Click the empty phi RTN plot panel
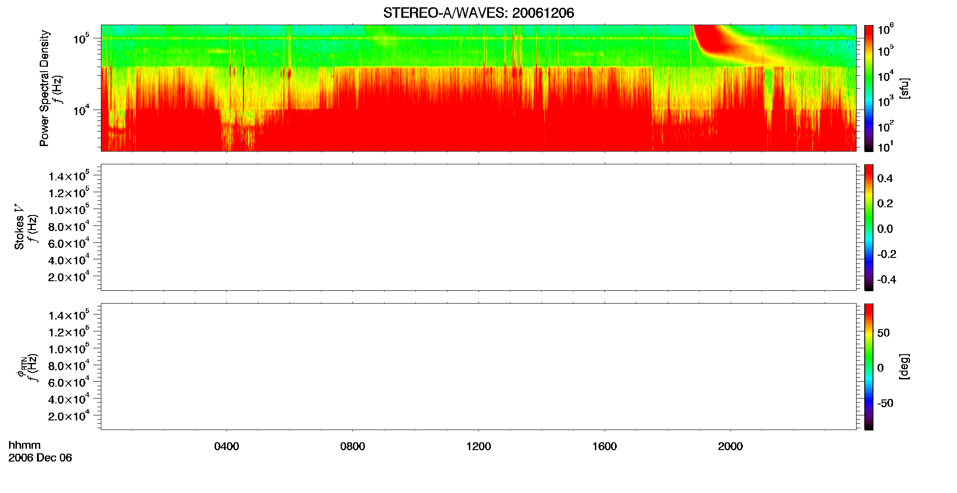 tap(478, 367)
